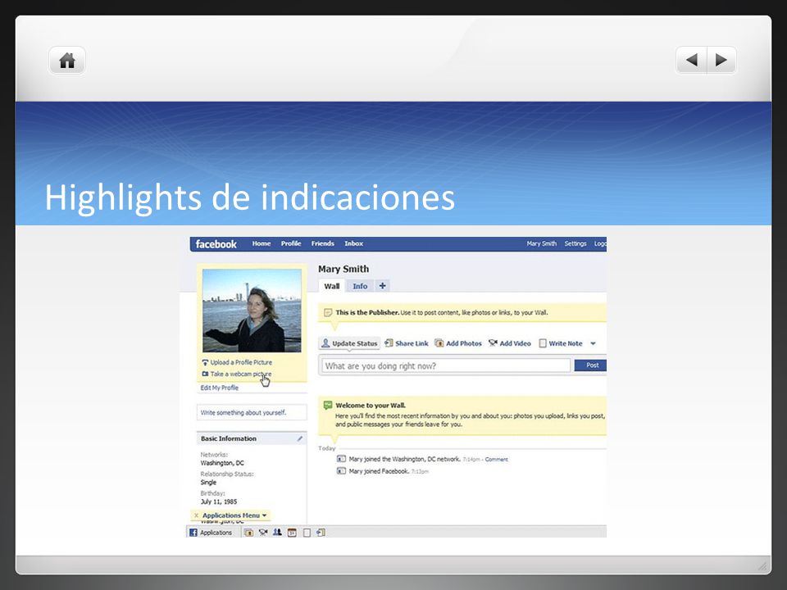Click 'Mary joined the Washington, DC network.' story
The image size is (787, 590).
pos(404,459)
